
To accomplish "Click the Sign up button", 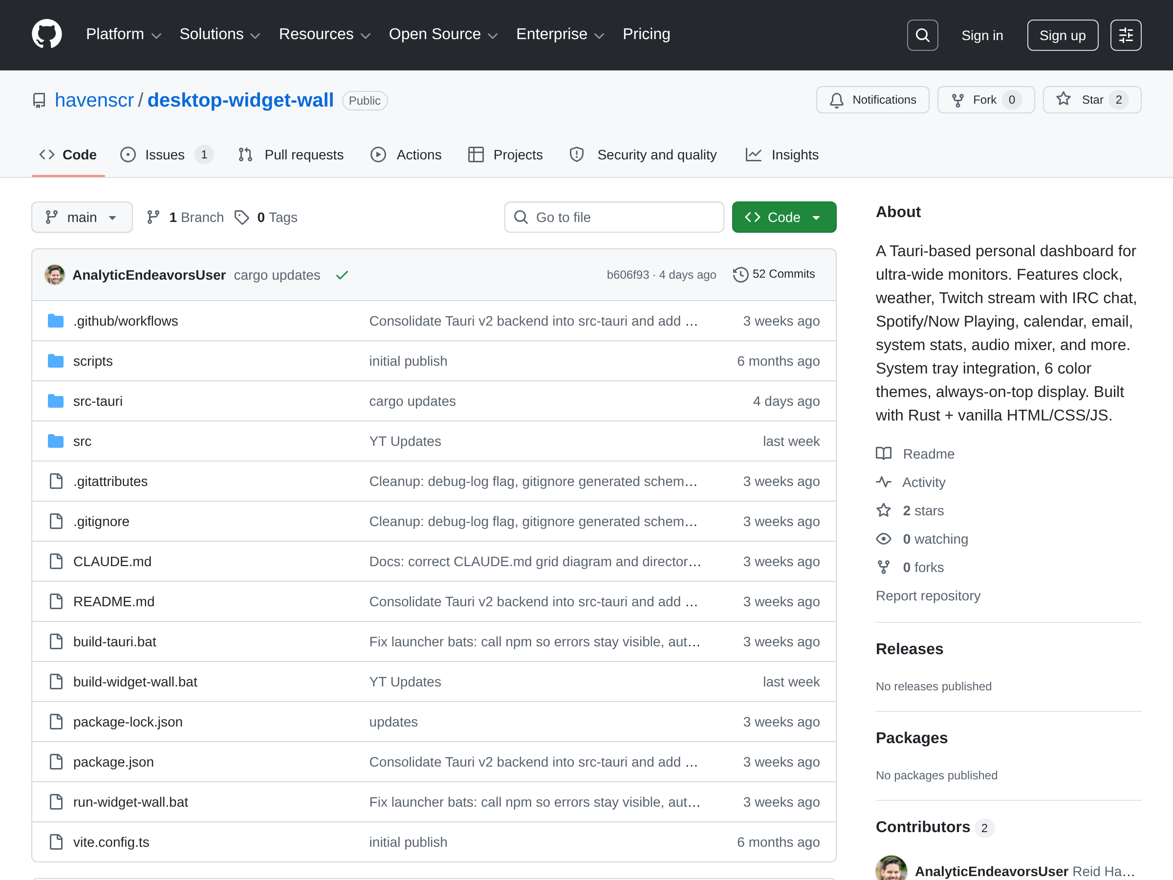I will coord(1062,35).
